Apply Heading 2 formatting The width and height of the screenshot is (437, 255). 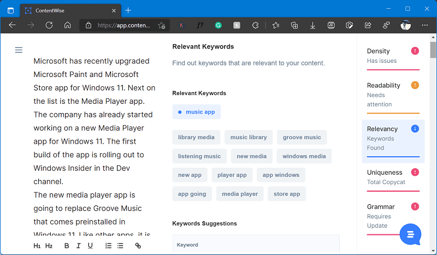click(x=49, y=246)
